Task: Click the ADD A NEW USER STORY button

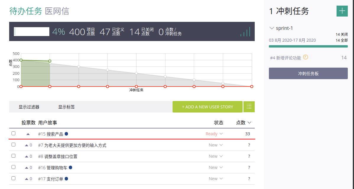Action: [207, 107]
